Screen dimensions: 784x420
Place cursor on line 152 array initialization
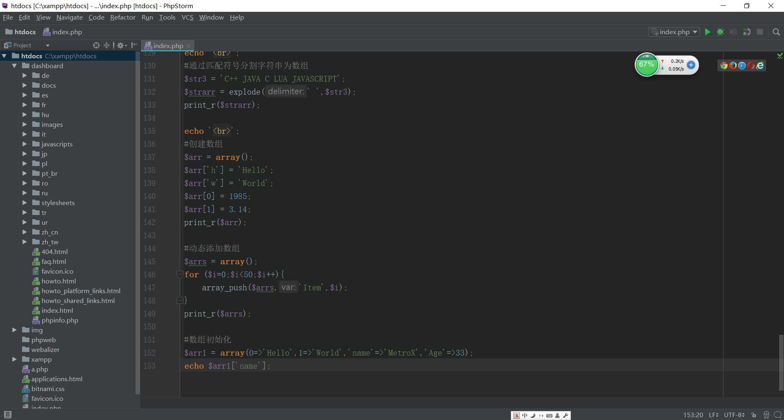click(x=328, y=353)
